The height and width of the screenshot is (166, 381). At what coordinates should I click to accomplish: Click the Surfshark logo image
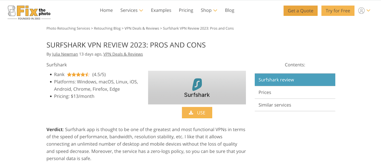[x=197, y=88]
